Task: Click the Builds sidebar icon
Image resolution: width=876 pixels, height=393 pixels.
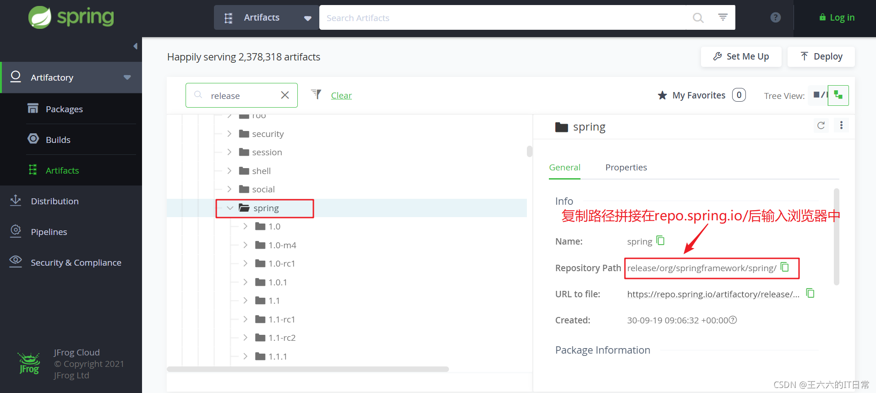Action: tap(33, 138)
